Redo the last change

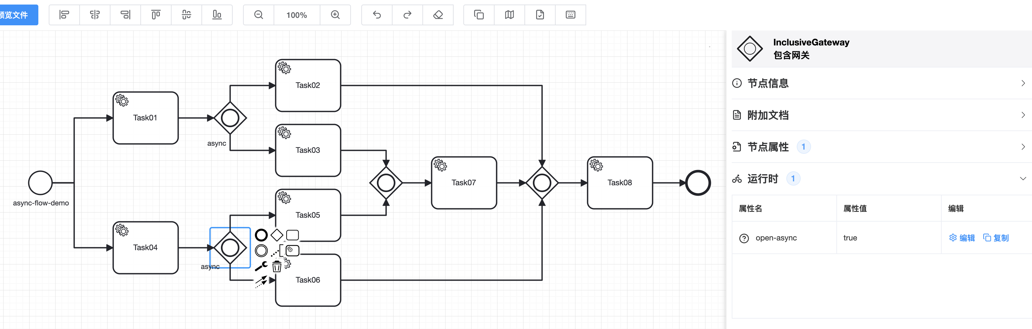[x=407, y=15]
